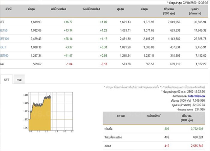Click mai percent change -0.18
Image resolution: width=210 pixels, height=151 pixels.
coord(104,64)
